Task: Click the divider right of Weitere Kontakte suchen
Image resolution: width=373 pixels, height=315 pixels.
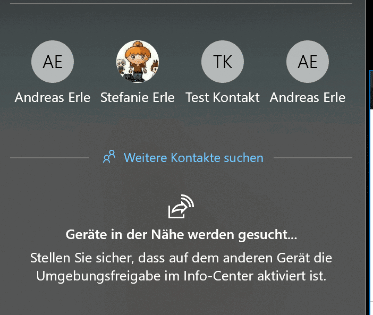Action: (x=313, y=158)
